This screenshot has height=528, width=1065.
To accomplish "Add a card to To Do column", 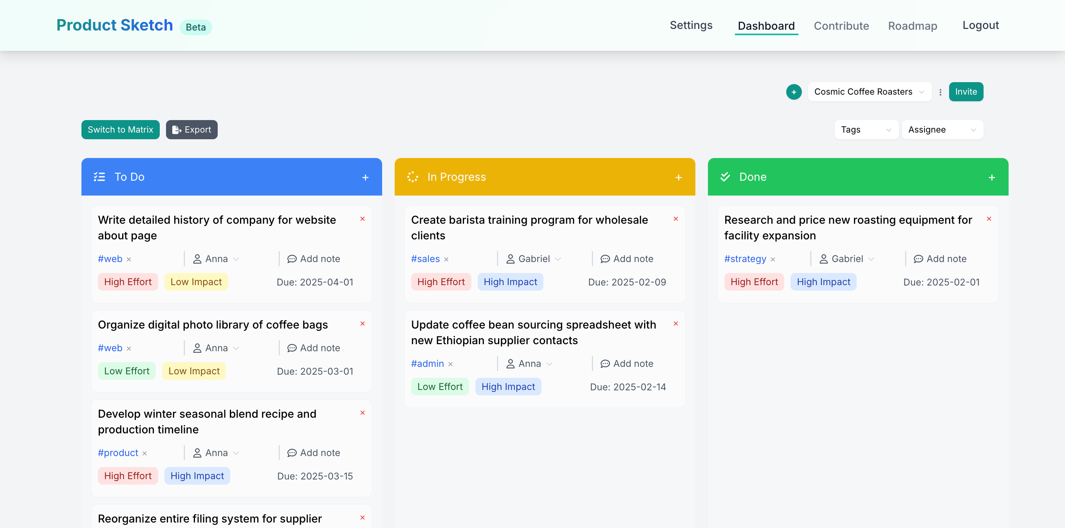I will [365, 178].
